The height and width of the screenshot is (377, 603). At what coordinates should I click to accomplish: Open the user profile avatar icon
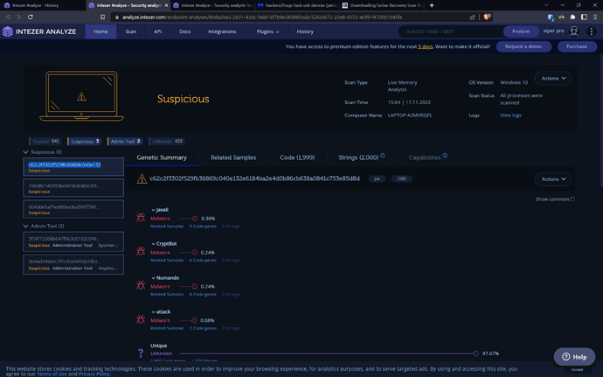click(574, 31)
